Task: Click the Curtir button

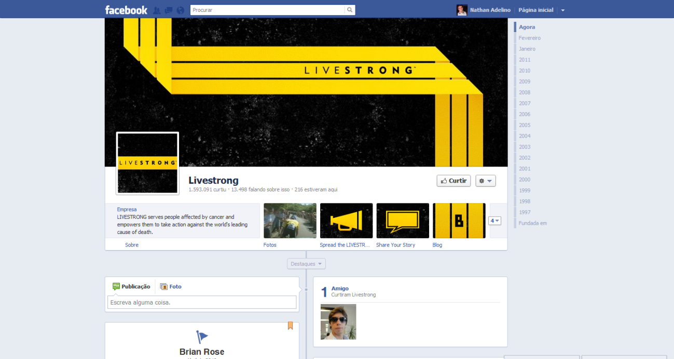Action: coord(453,181)
